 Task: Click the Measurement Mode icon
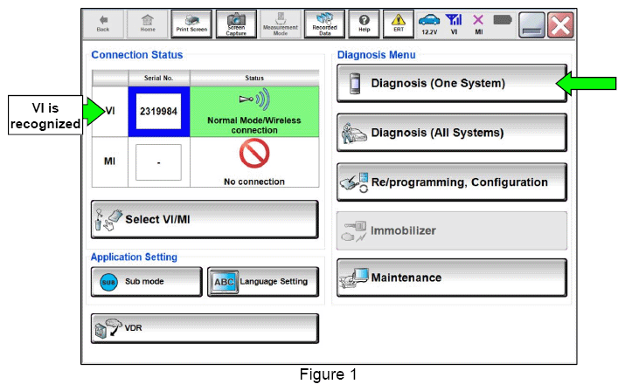pyautogui.click(x=281, y=24)
